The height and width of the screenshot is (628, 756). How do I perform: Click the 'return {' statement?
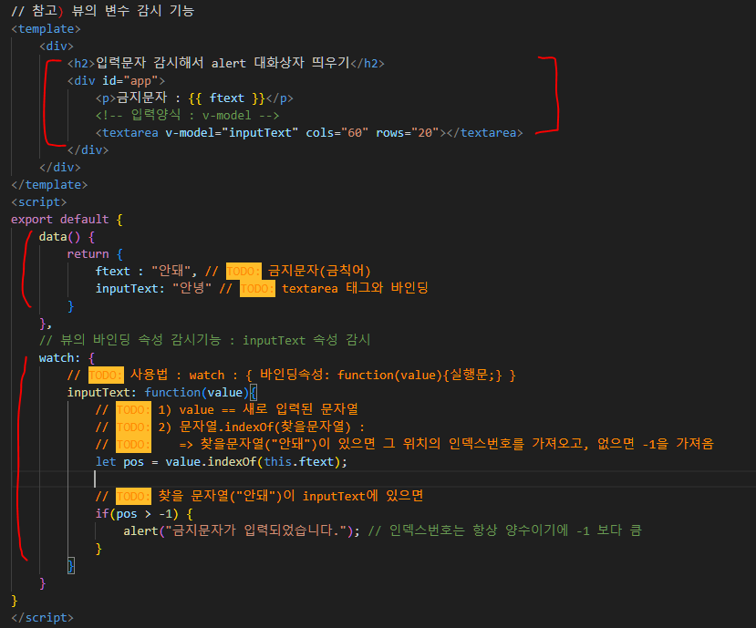[x=95, y=254]
